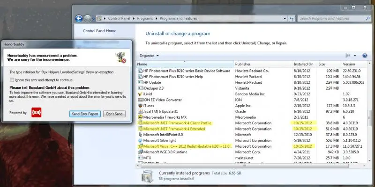
Task: Open the help question mark icon
Action: (365, 56)
